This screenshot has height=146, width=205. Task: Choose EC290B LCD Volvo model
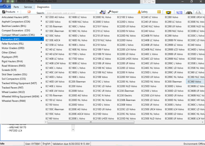pyautogui.click(x=175, y=49)
